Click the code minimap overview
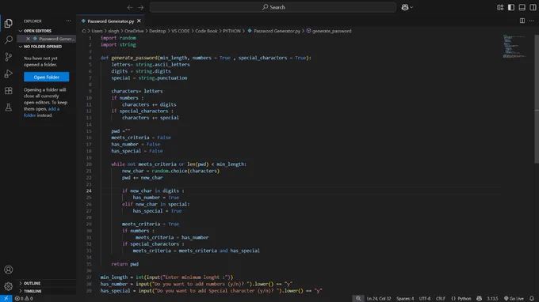539x302 pixels. 514,47
